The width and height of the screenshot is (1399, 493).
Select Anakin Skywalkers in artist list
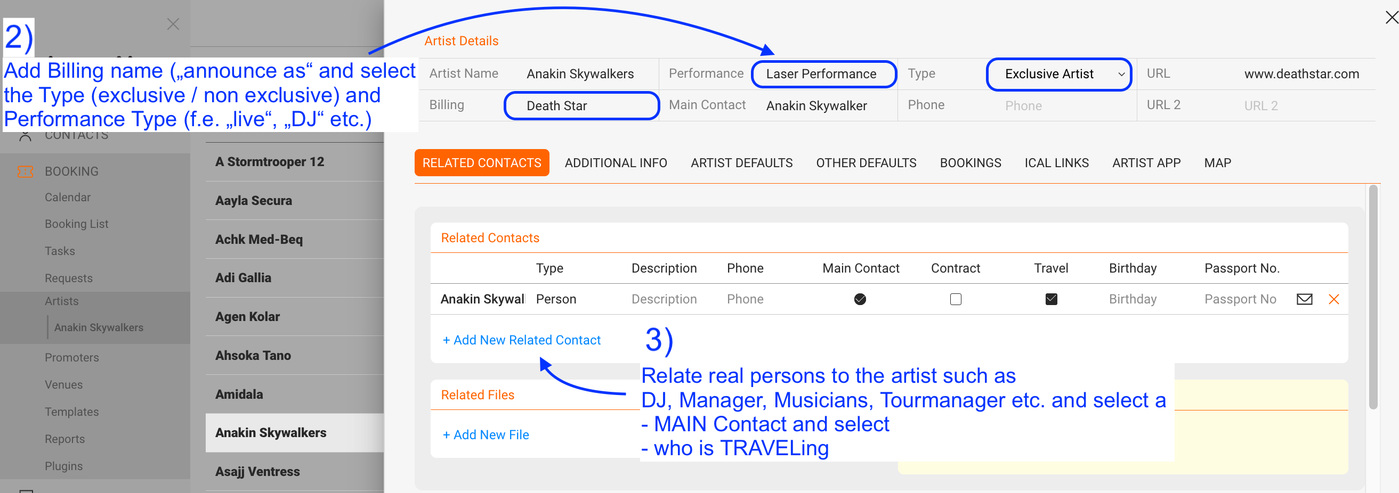[294, 433]
